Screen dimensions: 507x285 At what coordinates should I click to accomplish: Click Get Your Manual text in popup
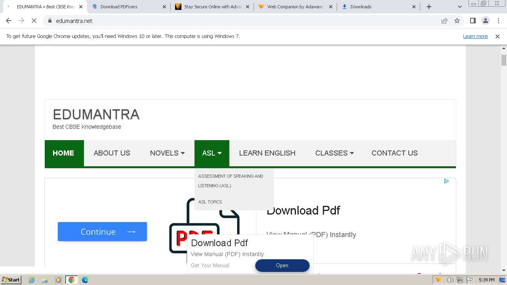(x=210, y=266)
